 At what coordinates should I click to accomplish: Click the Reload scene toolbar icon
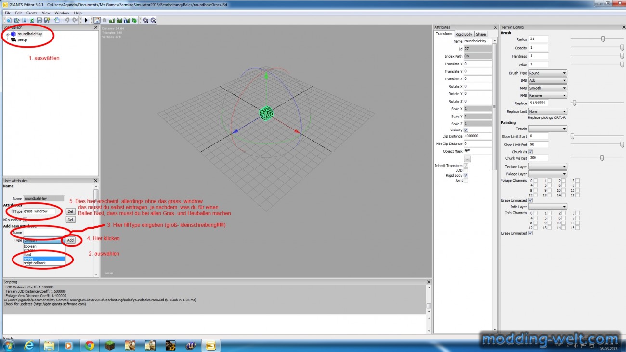pos(32,20)
